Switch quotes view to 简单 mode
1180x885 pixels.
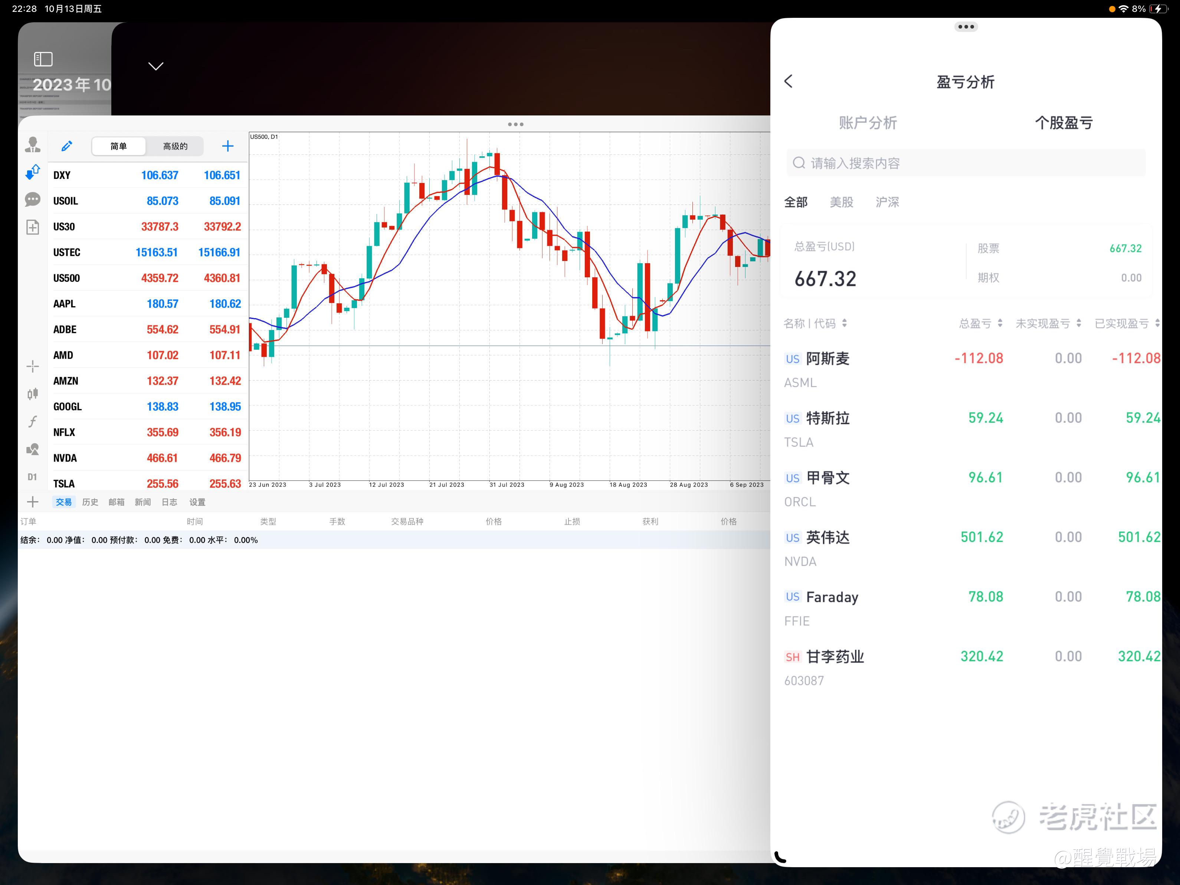118,146
